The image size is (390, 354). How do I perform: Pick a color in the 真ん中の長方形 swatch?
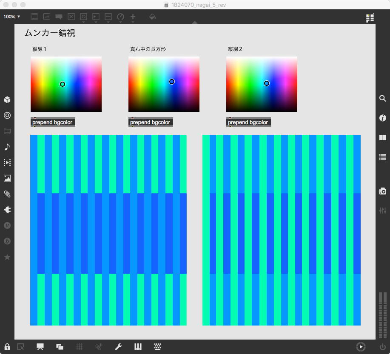coord(164,84)
